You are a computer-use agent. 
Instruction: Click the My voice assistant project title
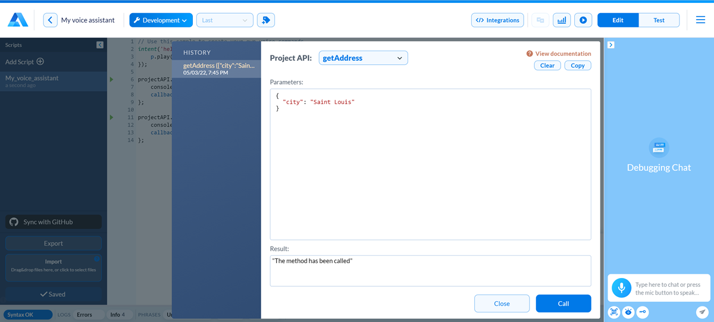click(x=88, y=20)
